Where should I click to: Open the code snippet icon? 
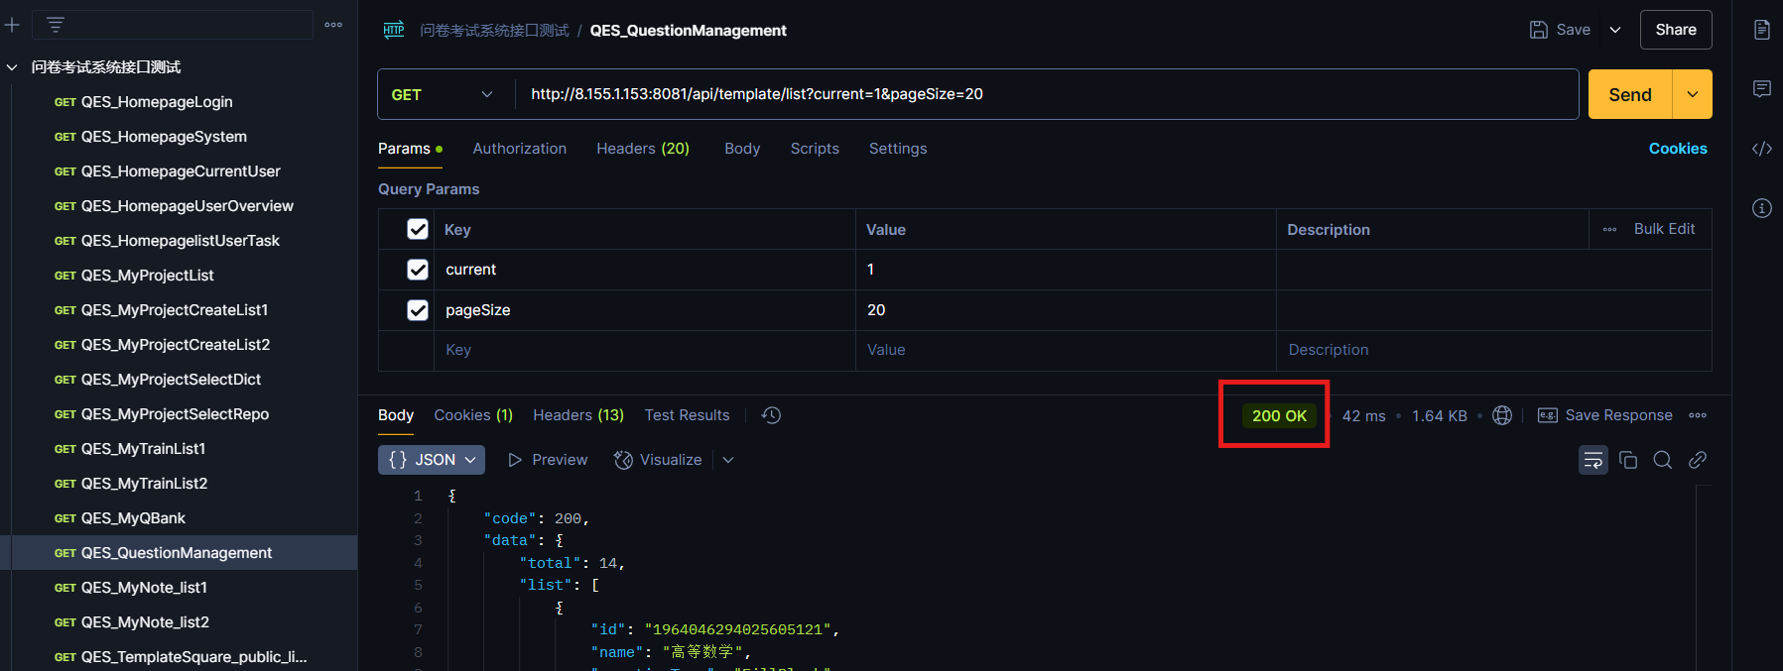pos(1762,149)
